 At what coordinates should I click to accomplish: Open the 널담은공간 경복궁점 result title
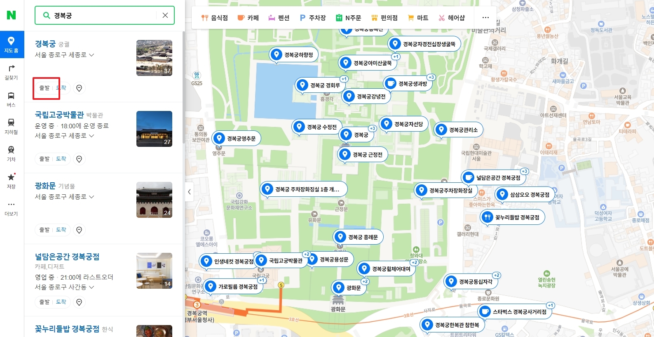click(67, 257)
